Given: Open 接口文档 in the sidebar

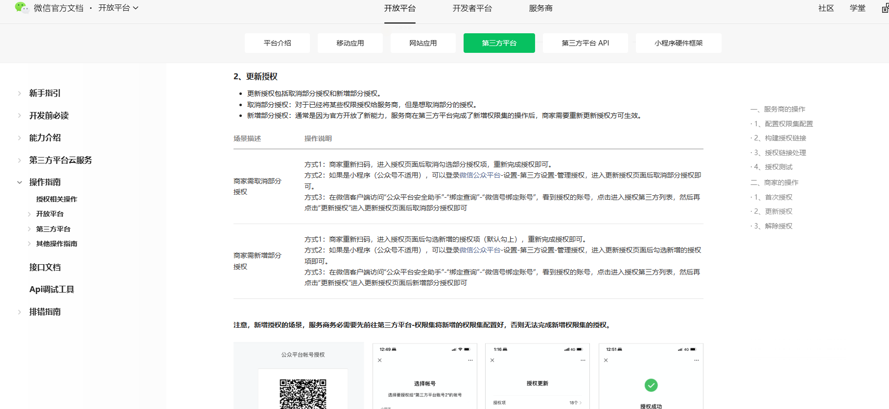Looking at the screenshot, I should click(x=45, y=267).
